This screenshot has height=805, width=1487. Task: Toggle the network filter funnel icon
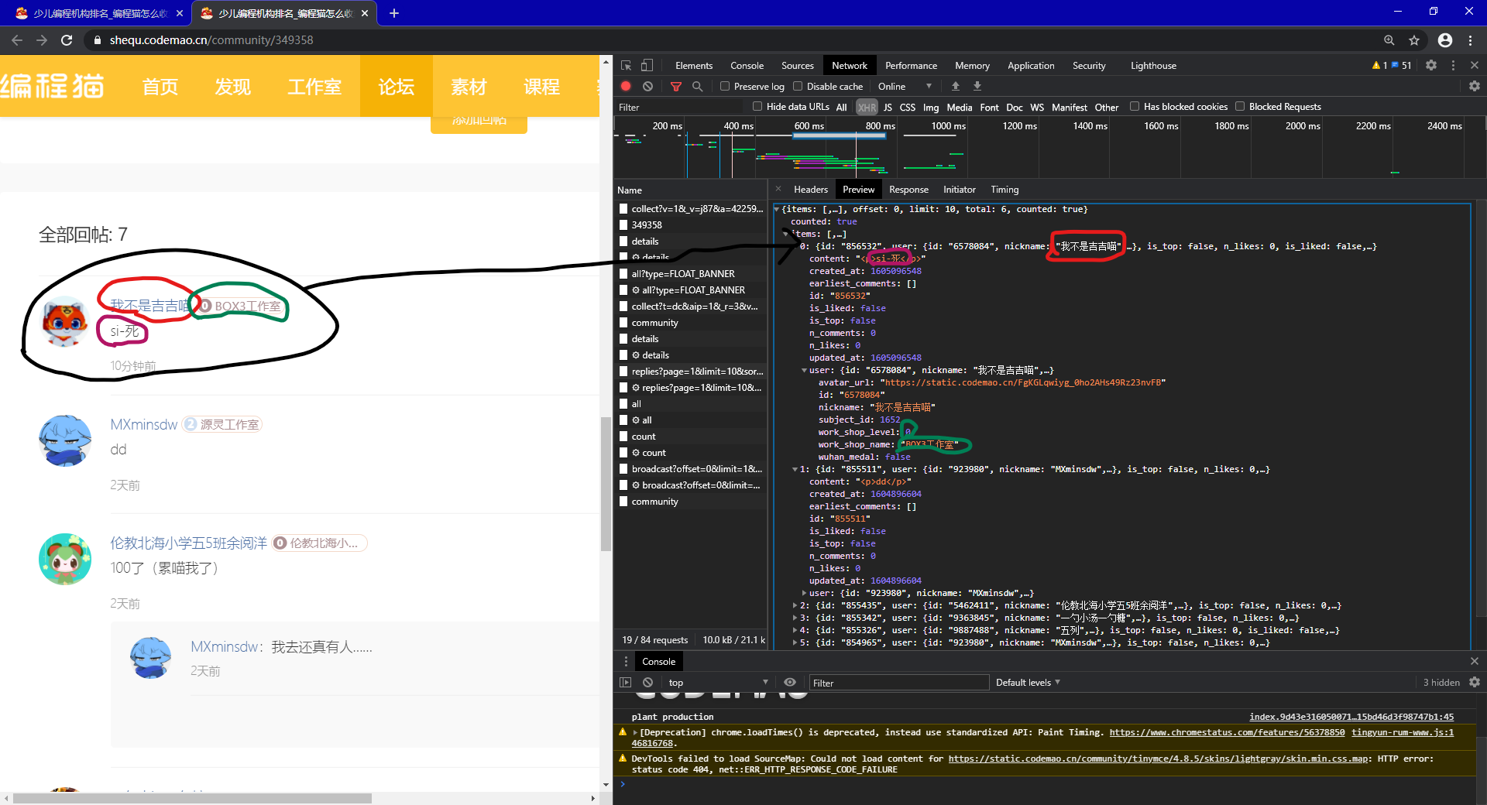676,87
